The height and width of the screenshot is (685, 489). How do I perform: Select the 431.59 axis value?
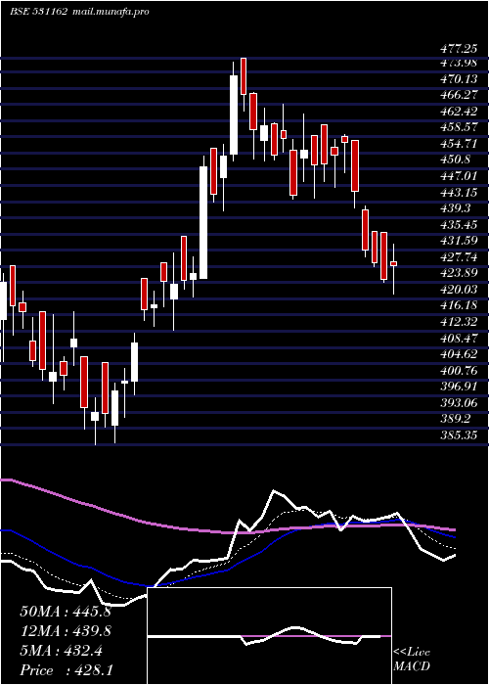point(459,241)
